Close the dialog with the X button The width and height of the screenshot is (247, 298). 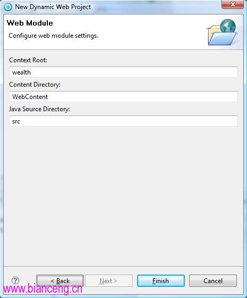click(233, 4)
